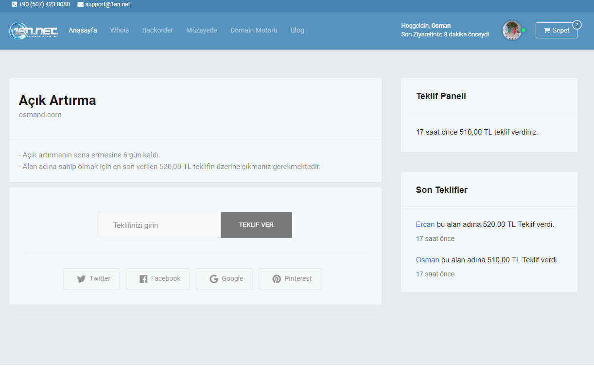The height and width of the screenshot is (376, 594).
Task: Click the osmand.com domain text
Action: coord(40,115)
